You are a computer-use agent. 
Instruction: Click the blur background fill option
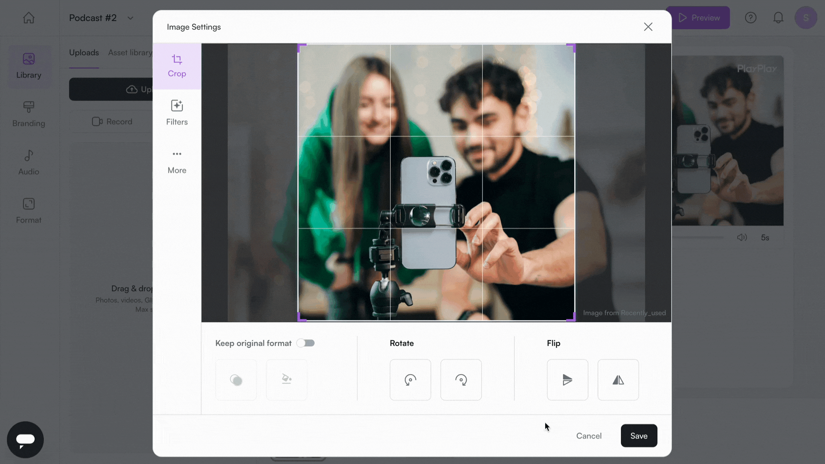coord(236,380)
